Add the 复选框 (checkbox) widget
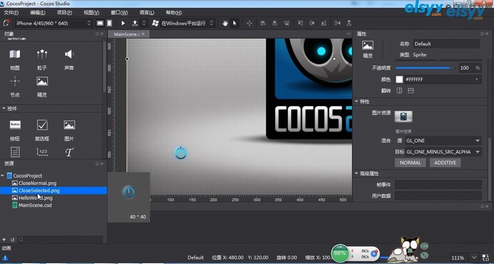 coord(42,124)
